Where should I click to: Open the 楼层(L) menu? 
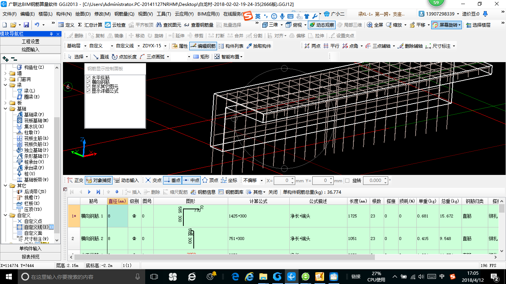(45, 14)
